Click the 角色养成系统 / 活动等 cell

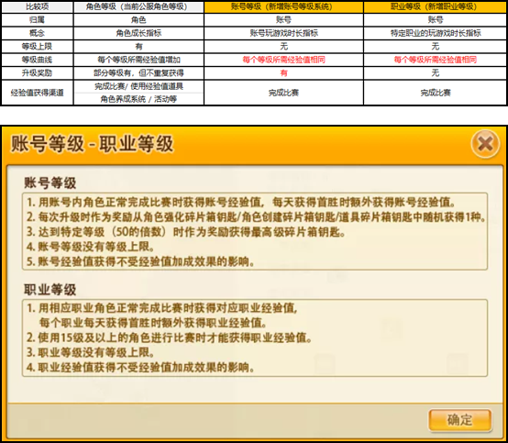[x=138, y=99]
